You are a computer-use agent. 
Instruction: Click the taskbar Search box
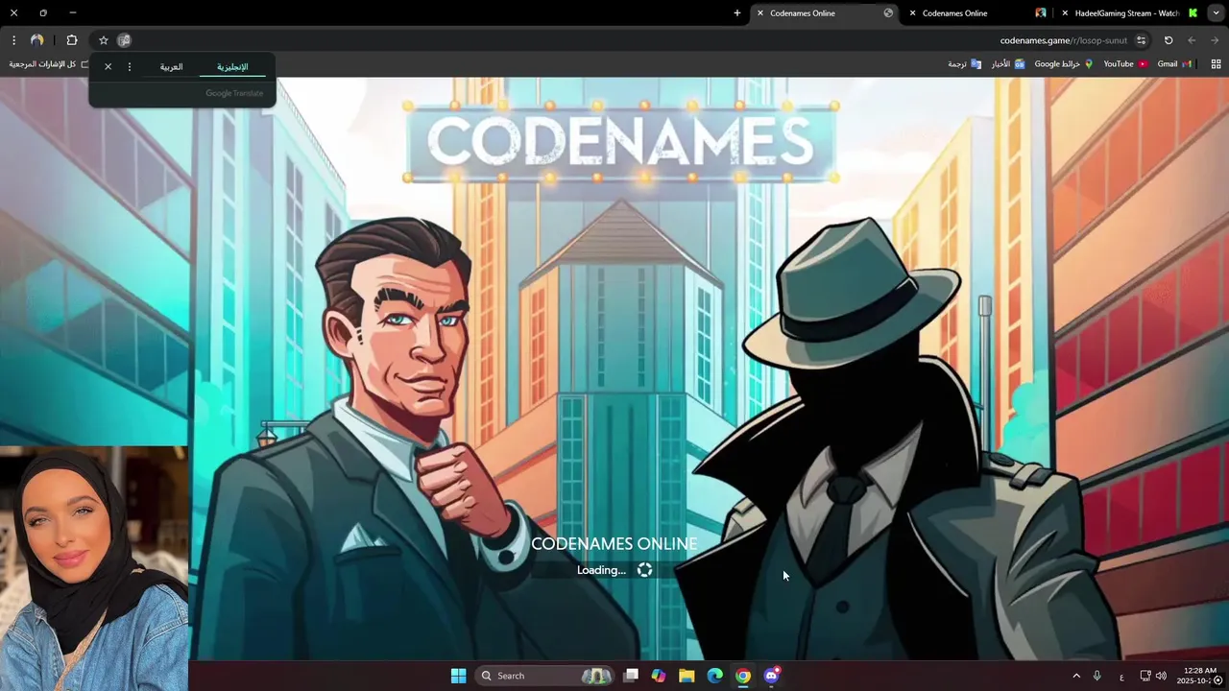pyautogui.click(x=545, y=676)
